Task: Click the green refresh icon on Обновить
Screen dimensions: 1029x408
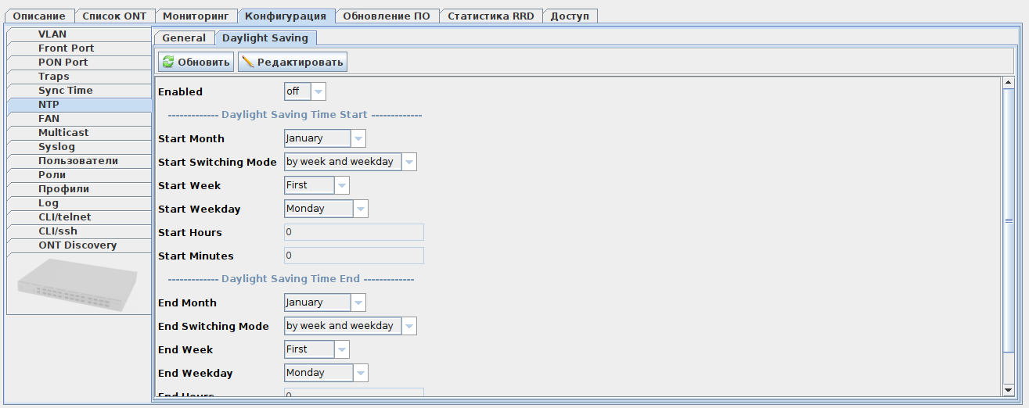Action: [168, 63]
